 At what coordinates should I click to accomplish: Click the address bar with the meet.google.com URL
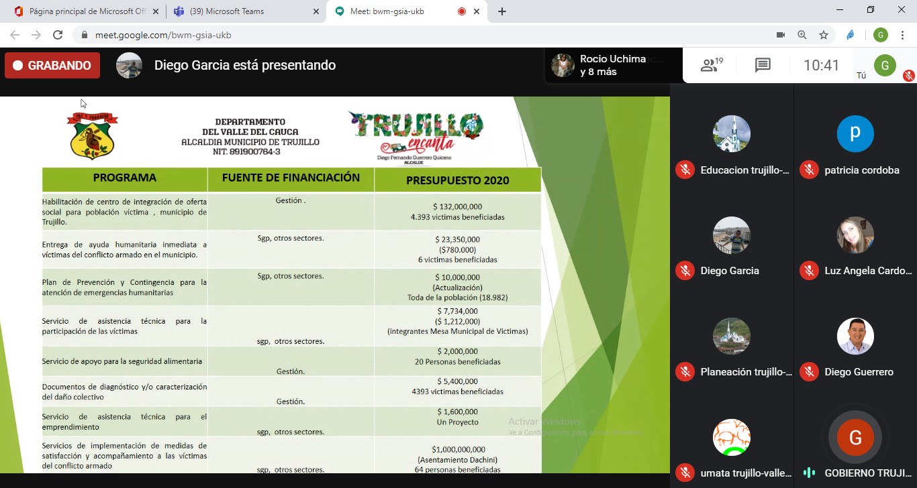(403, 35)
